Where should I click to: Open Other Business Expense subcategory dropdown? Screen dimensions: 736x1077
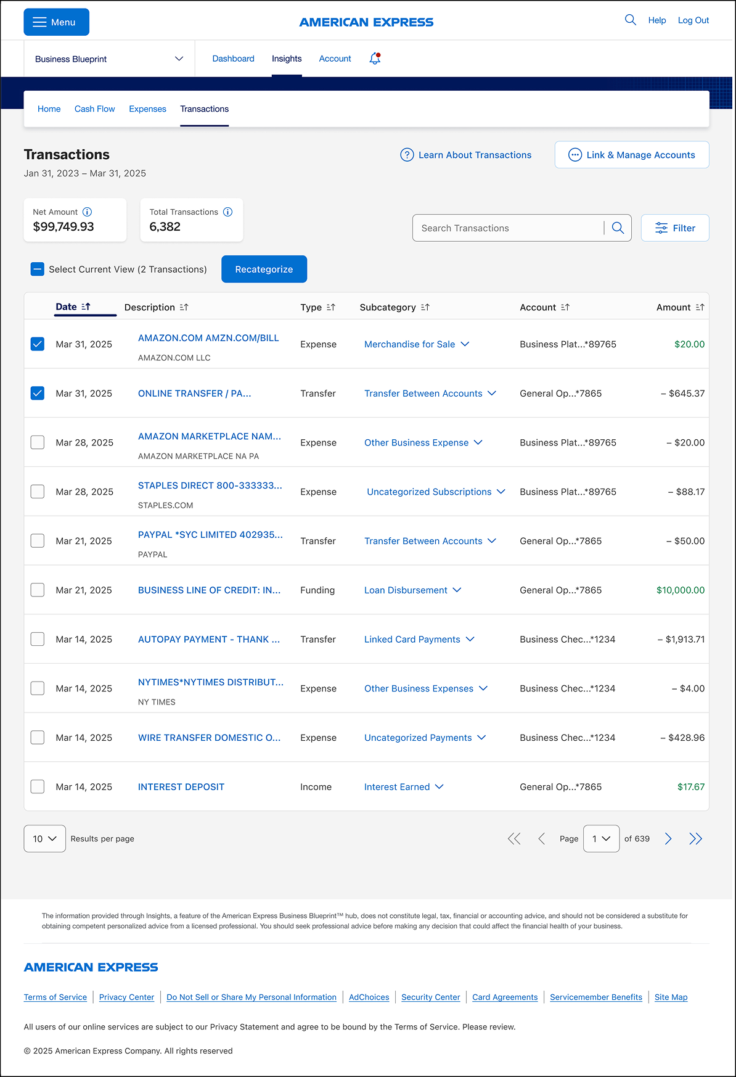click(x=423, y=442)
